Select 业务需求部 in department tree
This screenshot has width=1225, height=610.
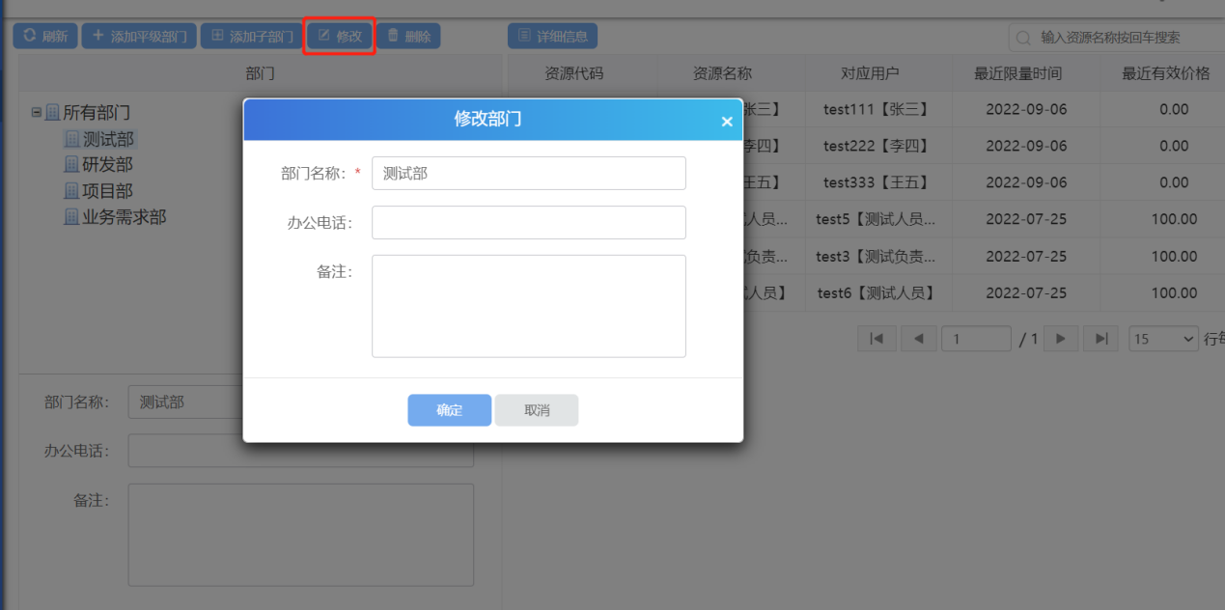[124, 217]
